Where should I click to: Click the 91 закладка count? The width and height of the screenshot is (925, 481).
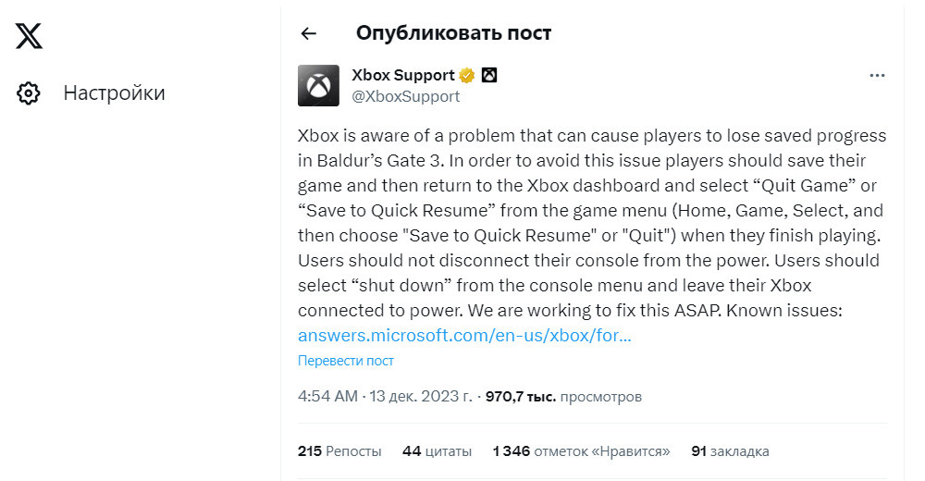730,451
